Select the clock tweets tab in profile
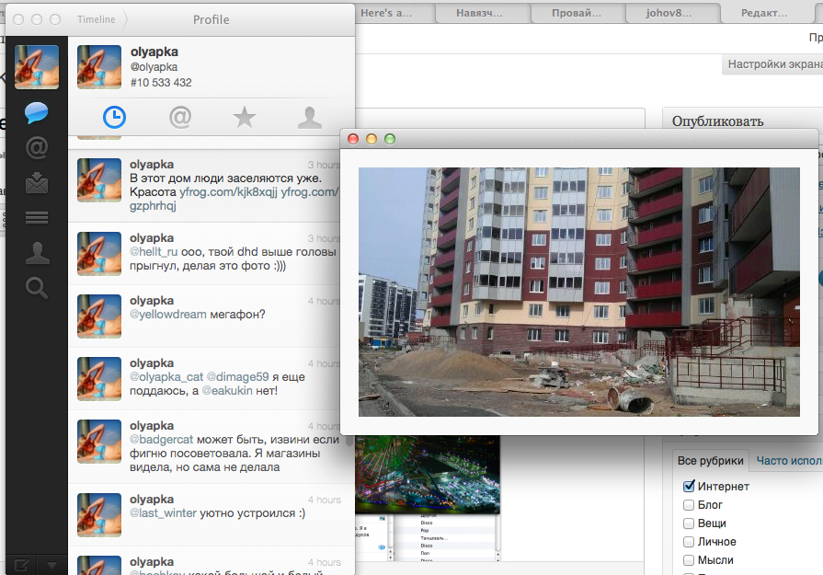This screenshot has width=823, height=575. [114, 117]
